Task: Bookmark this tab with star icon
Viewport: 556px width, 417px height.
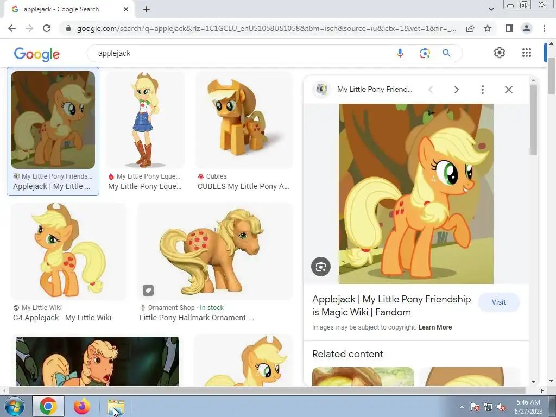Action: pyautogui.click(x=488, y=28)
